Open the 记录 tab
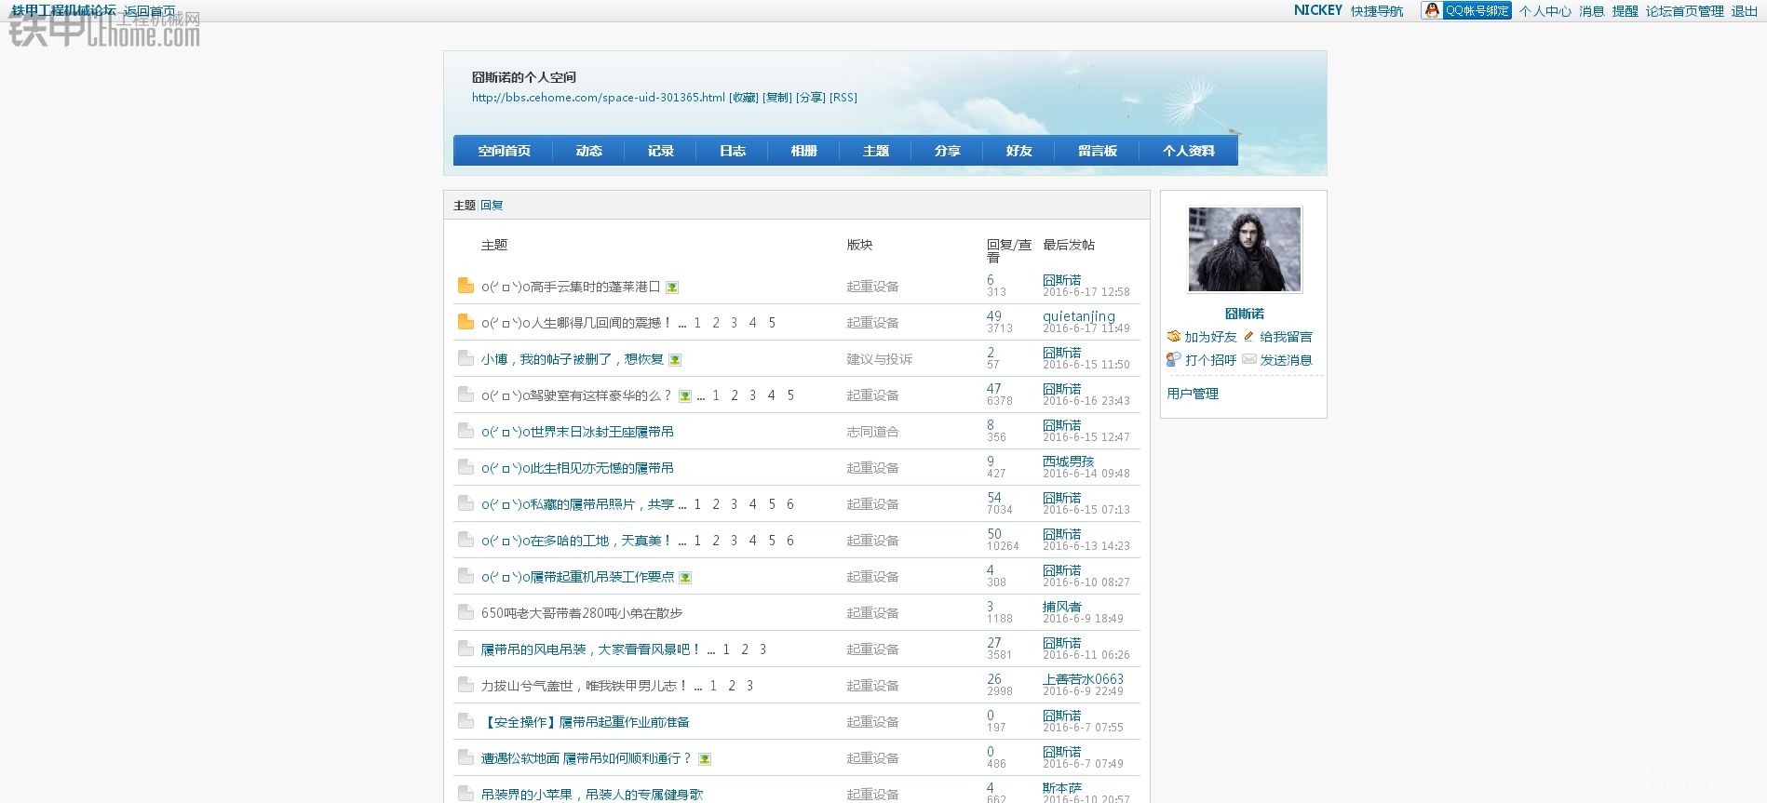The height and width of the screenshot is (803, 1767). pyautogui.click(x=660, y=151)
